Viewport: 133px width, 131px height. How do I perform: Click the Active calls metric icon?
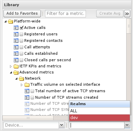[16, 28]
